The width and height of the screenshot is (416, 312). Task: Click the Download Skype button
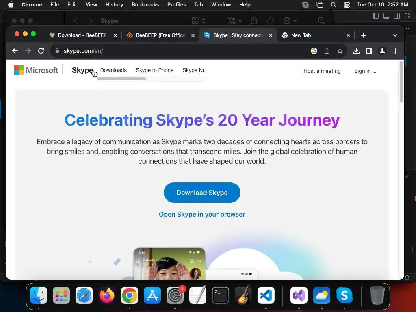click(202, 193)
